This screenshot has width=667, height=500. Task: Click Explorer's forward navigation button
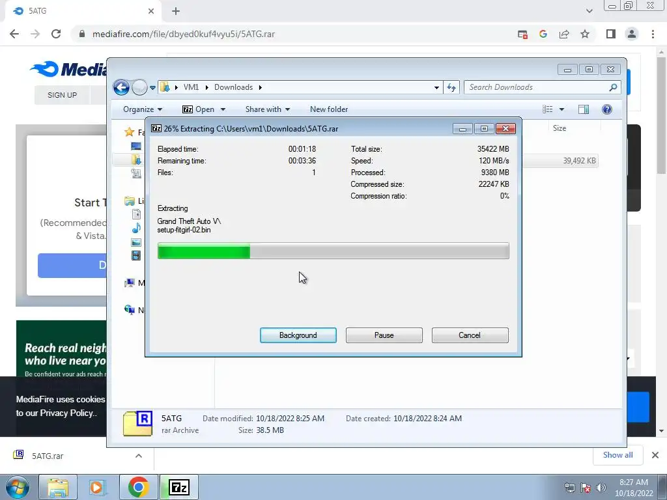(139, 88)
